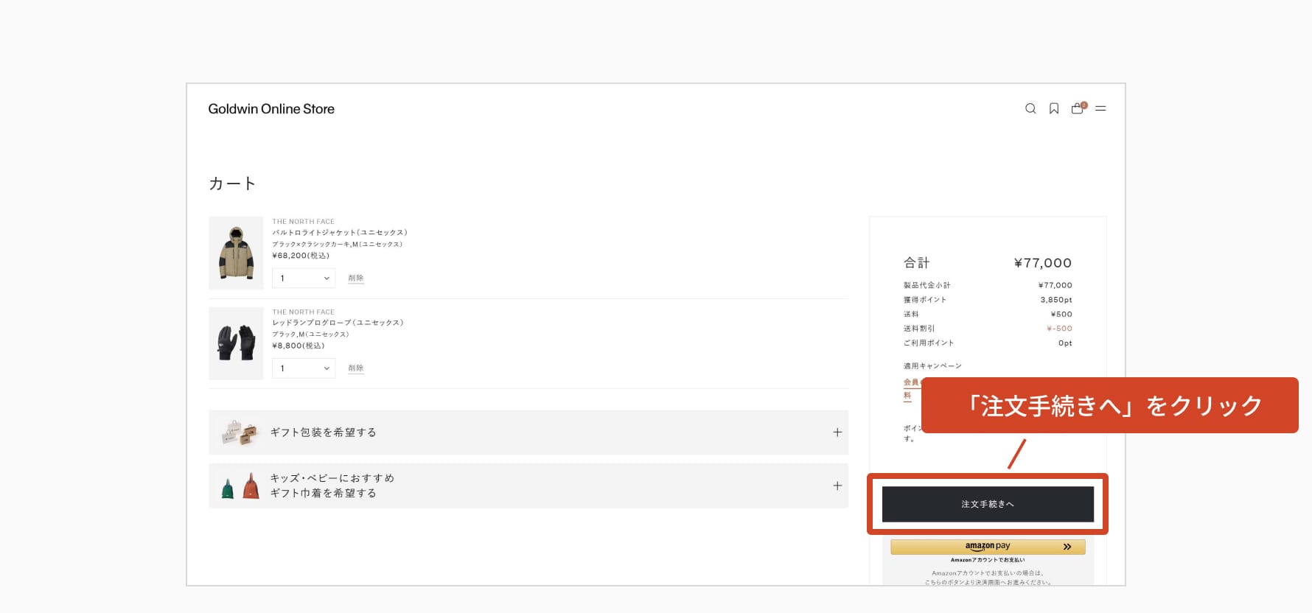Click the 送料 ¥500 value
This screenshot has width=1312, height=613.
click(1061, 315)
